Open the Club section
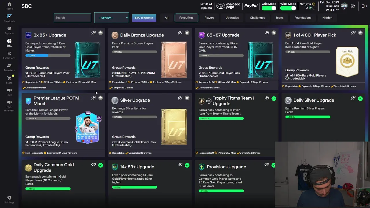Image resolution: width=370 pixels, height=208 pixels. pos(9,92)
